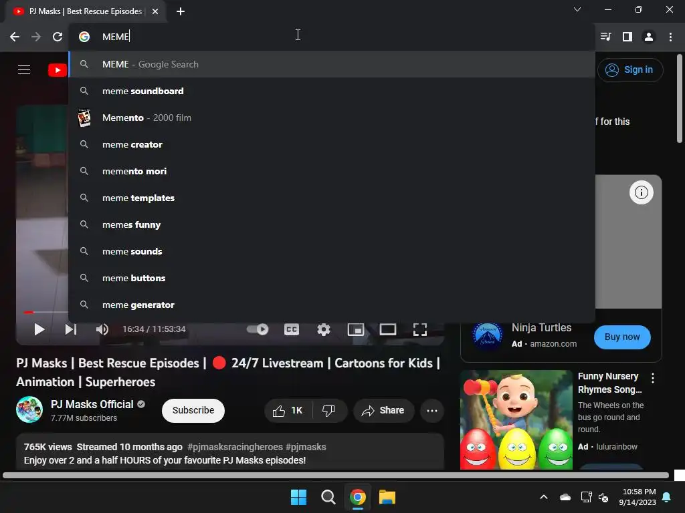Screen dimensions: 685x513
Task: Open Chrome's three-dot menu
Action: point(670,37)
